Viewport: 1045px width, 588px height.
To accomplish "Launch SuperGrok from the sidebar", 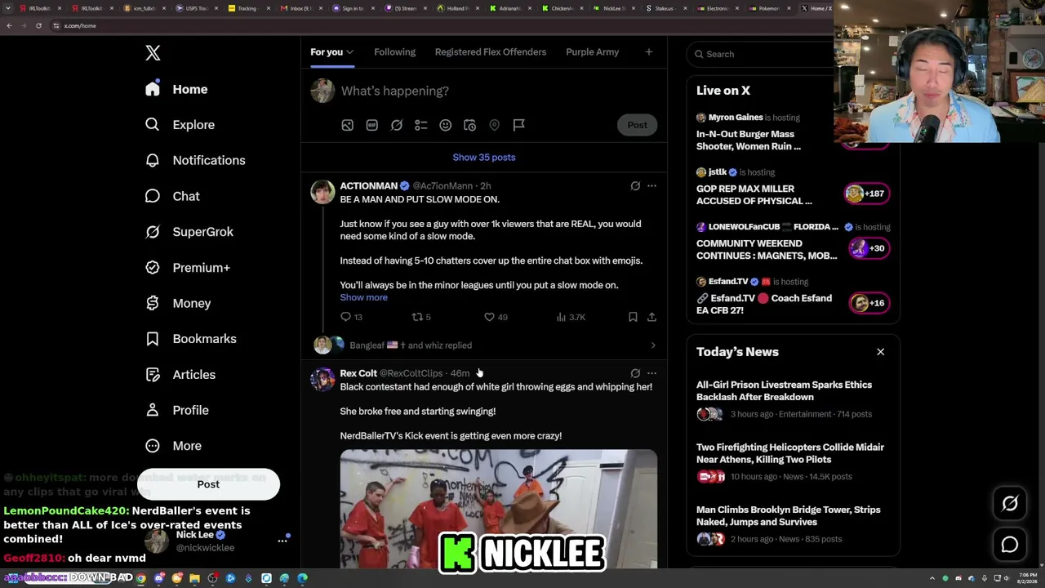I will click(189, 232).
